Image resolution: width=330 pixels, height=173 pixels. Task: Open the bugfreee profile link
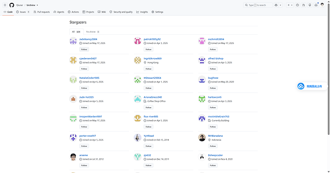(213, 78)
